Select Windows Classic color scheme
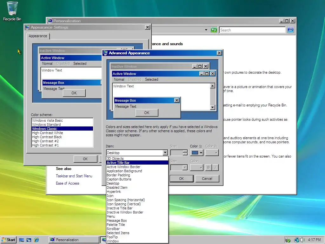This screenshot has height=244, width=325. tap(62, 129)
